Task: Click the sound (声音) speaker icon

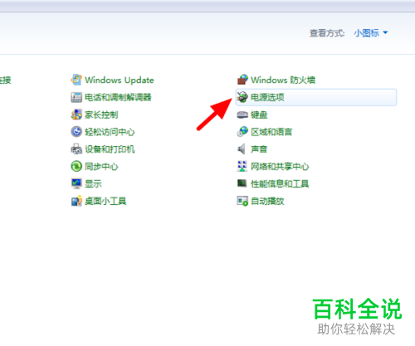Action: (x=242, y=149)
